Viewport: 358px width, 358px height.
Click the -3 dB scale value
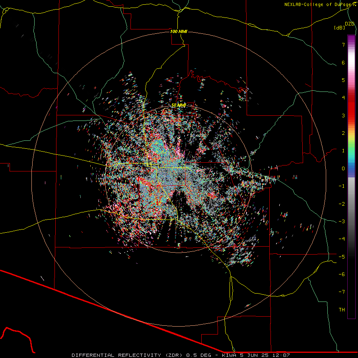pyautogui.click(x=342, y=222)
